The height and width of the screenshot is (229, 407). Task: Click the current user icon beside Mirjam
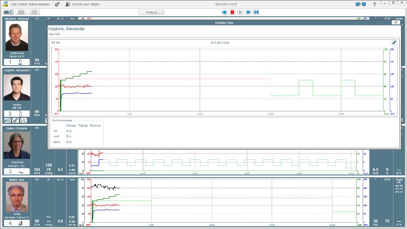coord(67,4)
